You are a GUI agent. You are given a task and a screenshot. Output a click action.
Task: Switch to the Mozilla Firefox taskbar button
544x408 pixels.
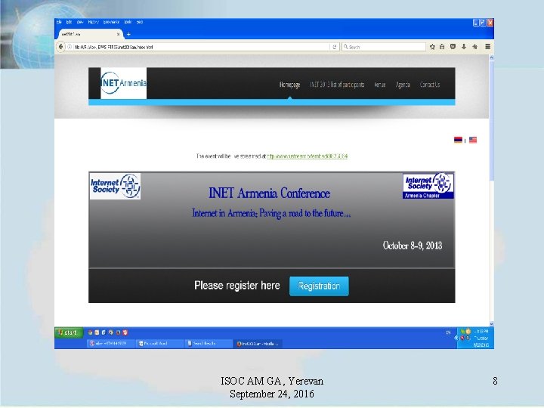pyautogui.click(x=258, y=344)
